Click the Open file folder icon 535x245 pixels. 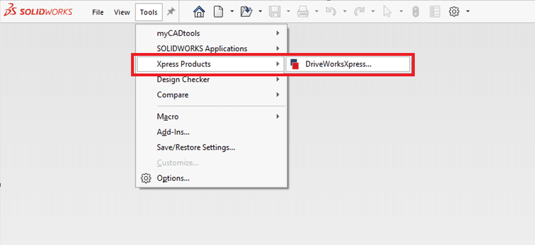coord(246,11)
